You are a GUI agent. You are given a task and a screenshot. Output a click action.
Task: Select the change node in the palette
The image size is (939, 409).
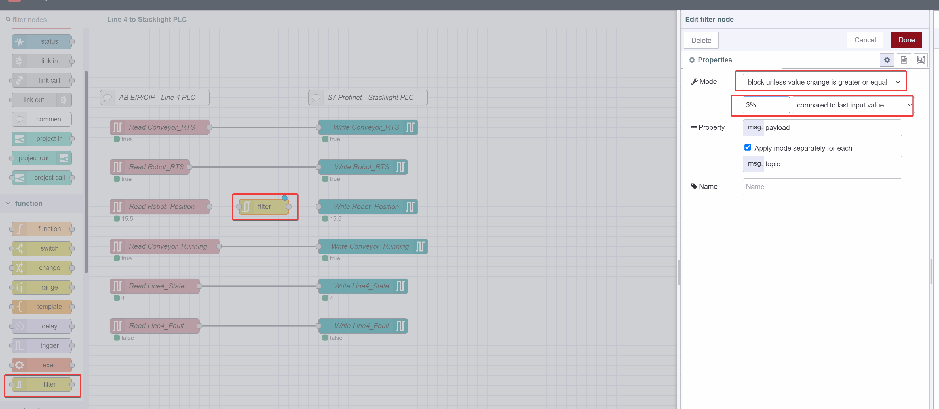[x=42, y=267]
